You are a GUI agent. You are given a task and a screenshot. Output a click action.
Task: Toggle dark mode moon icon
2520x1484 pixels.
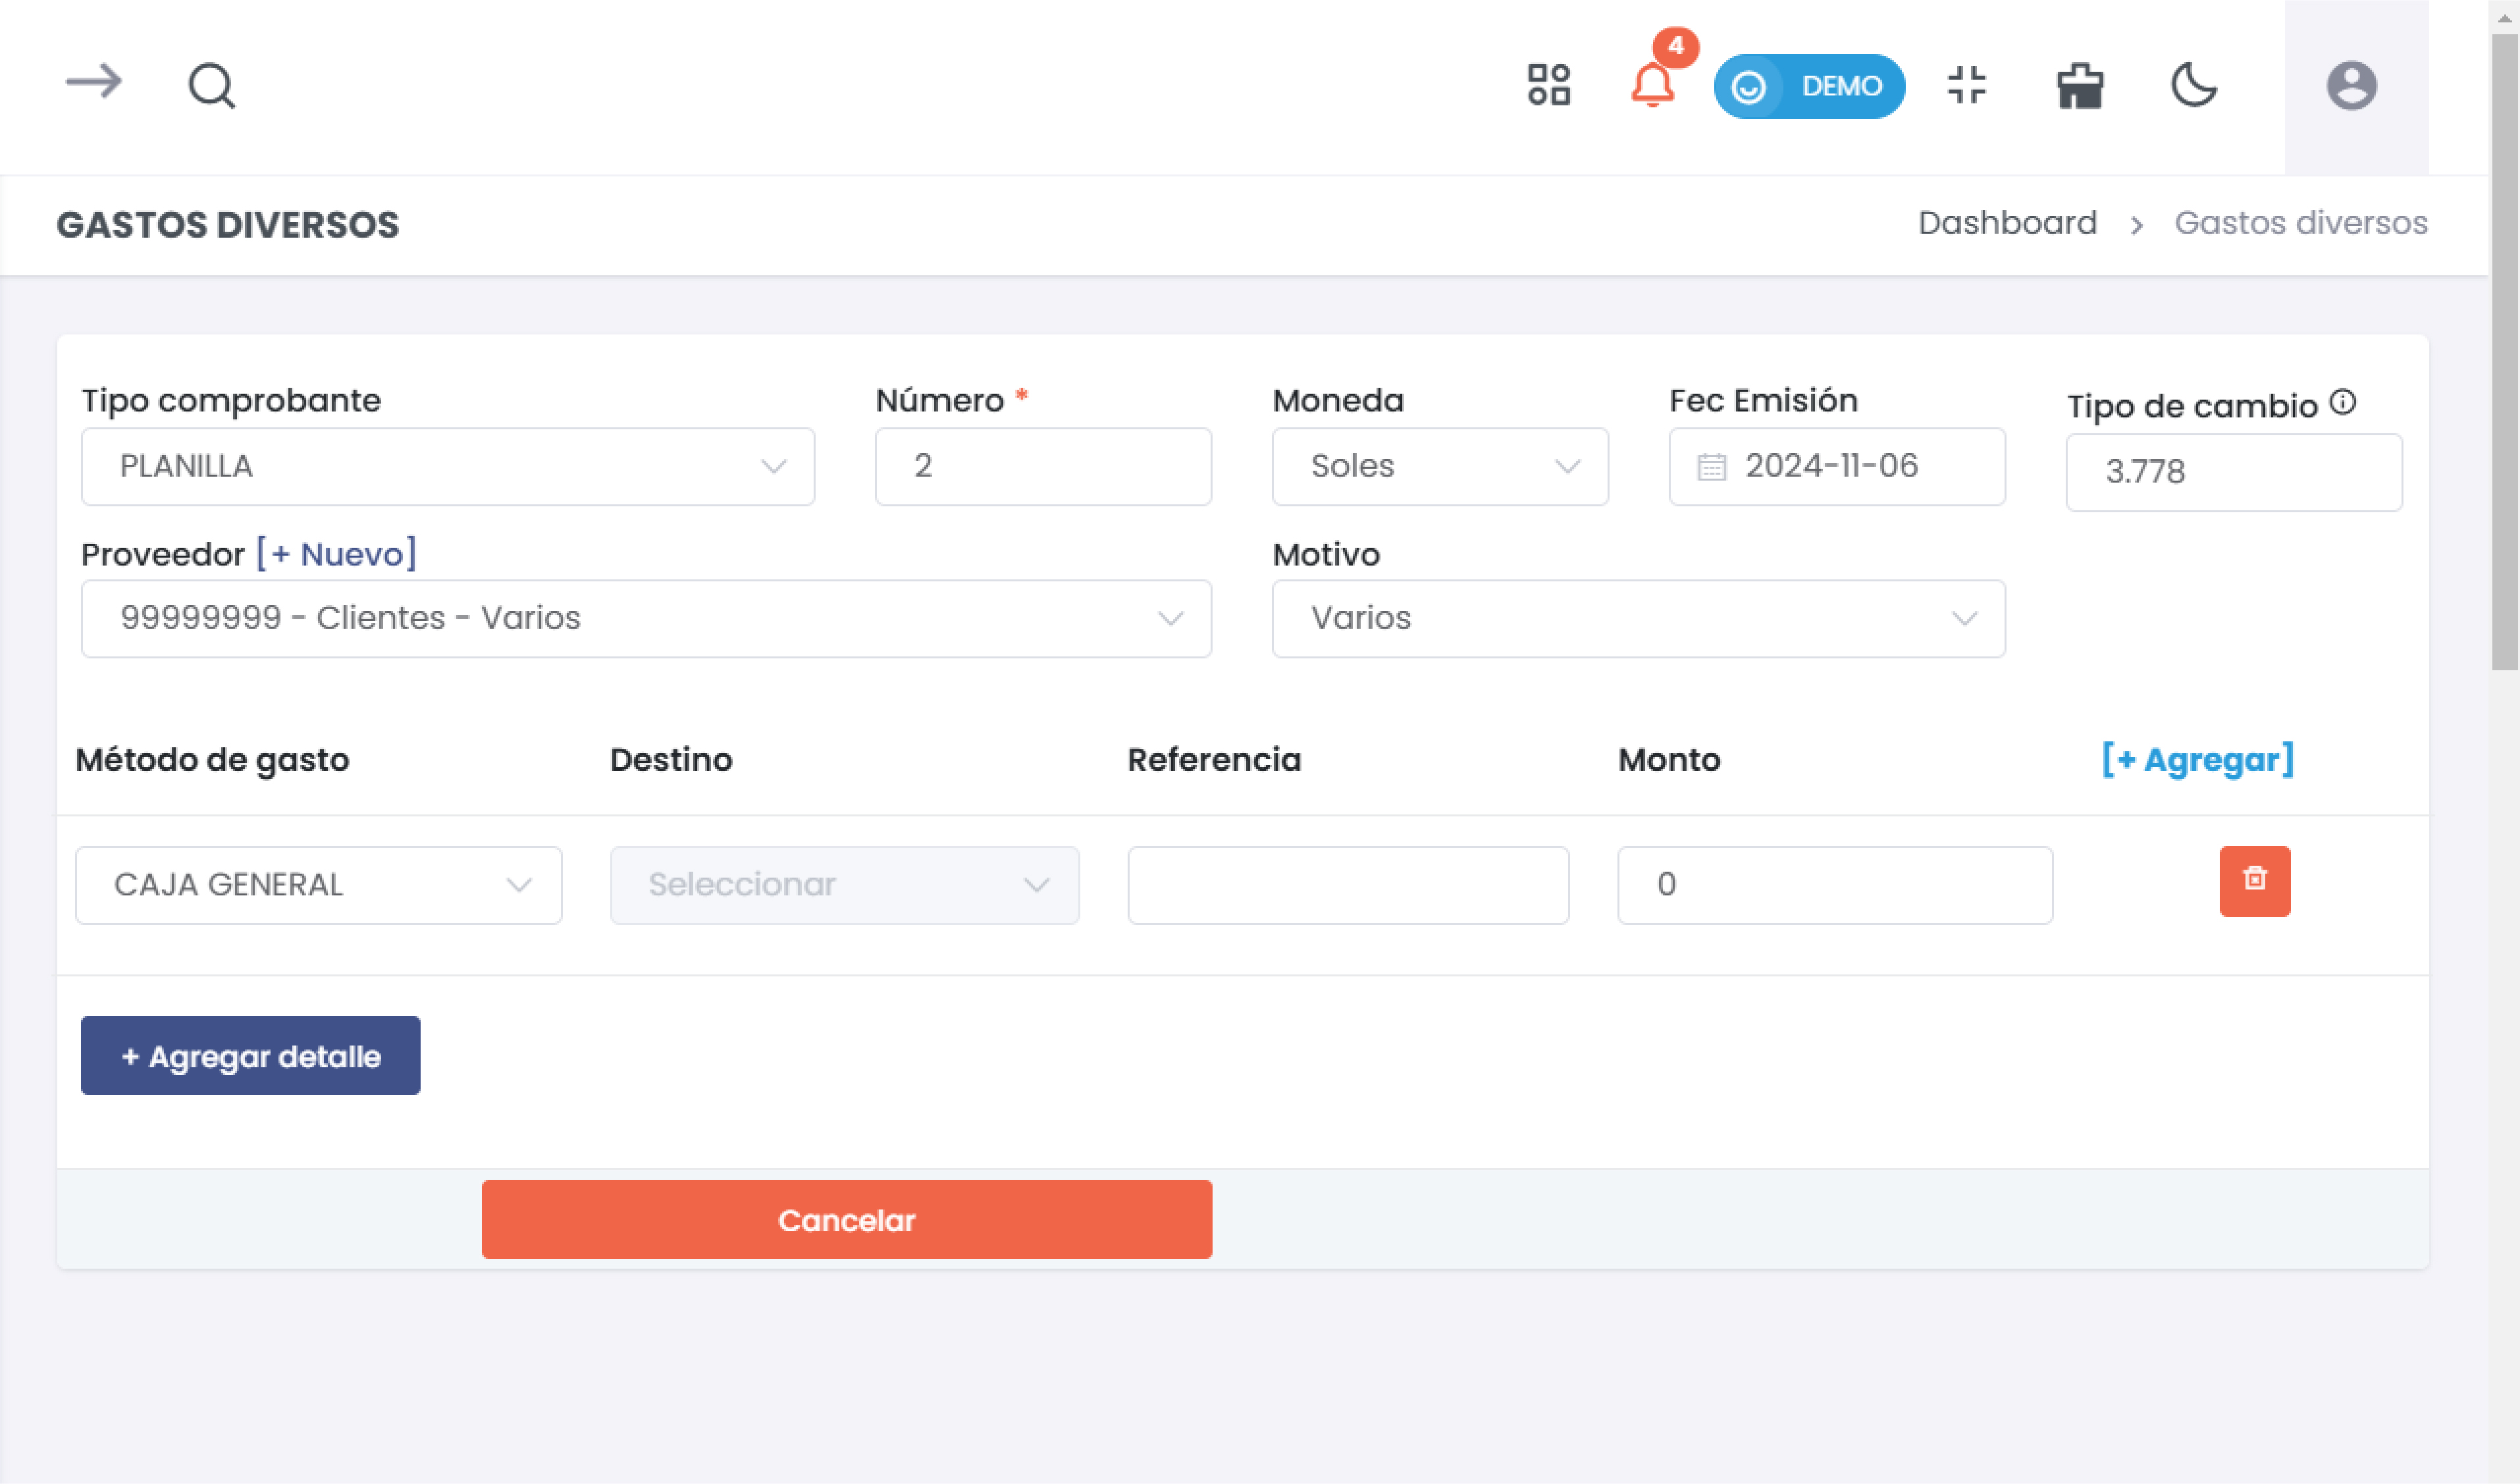(2194, 85)
